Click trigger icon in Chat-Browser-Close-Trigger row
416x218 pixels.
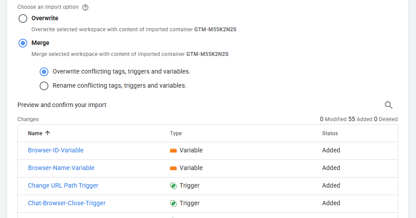173,203
